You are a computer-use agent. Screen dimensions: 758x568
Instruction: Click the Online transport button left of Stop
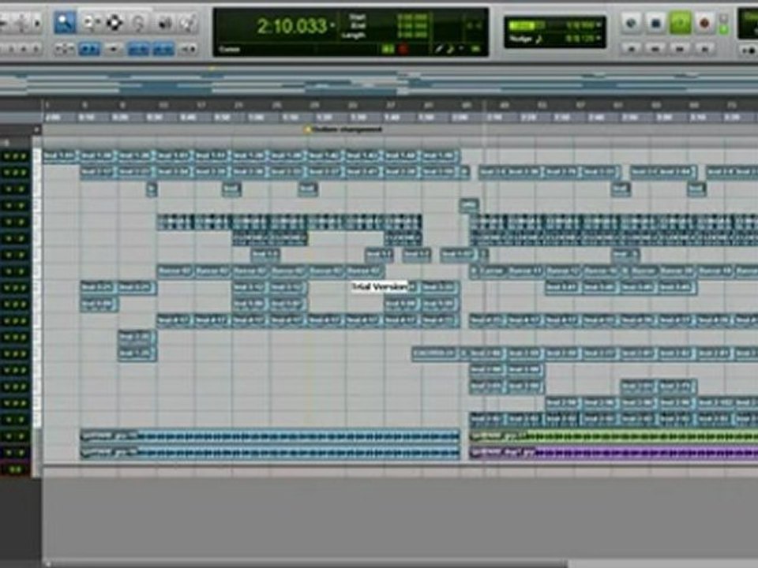[x=631, y=23]
